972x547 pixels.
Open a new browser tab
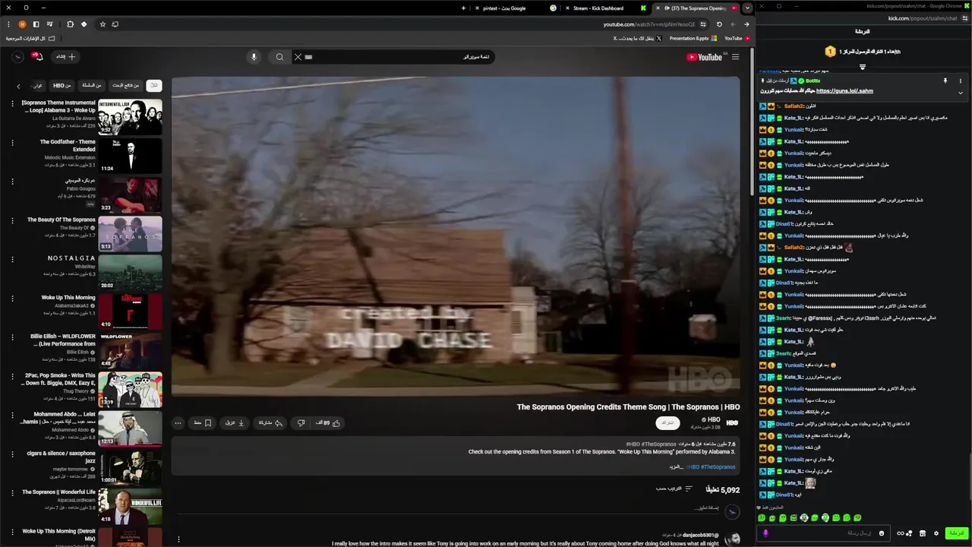coord(463,8)
